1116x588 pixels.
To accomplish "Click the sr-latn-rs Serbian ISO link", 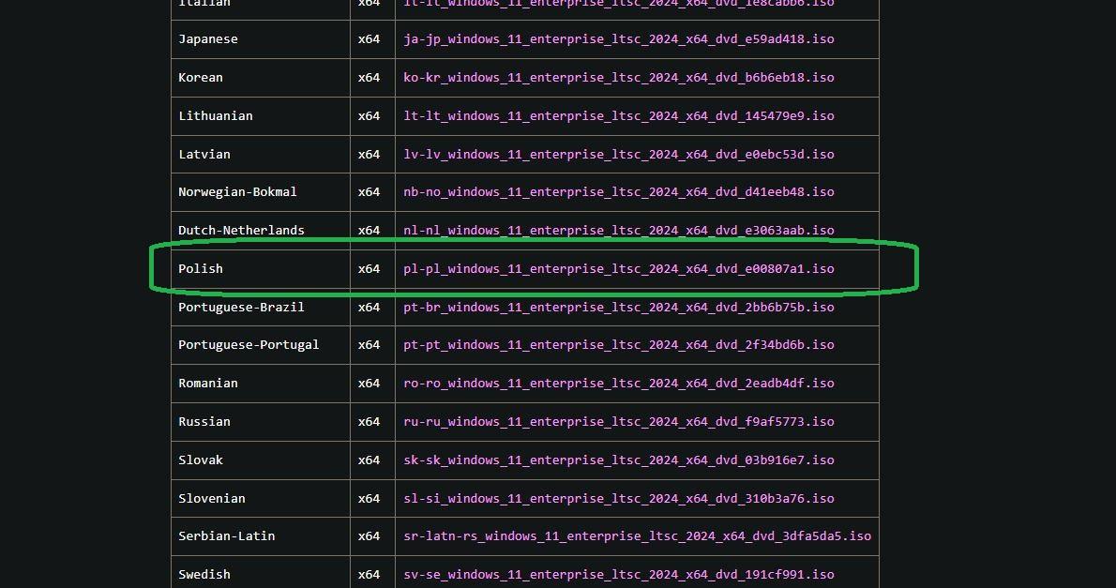I will click(637, 536).
